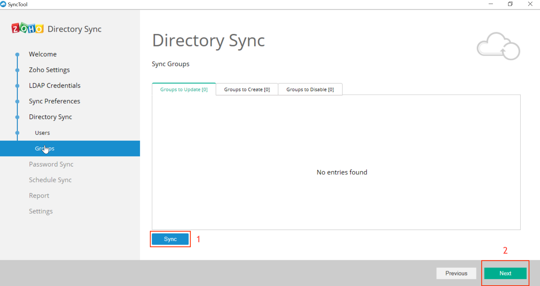Click the timeline dot beside Directory Sync
The height and width of the screenshot is (286, 540).
point(17,117)
